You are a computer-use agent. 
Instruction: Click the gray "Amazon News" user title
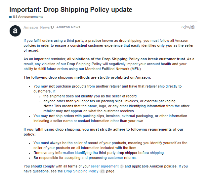[x=68, y=27]
